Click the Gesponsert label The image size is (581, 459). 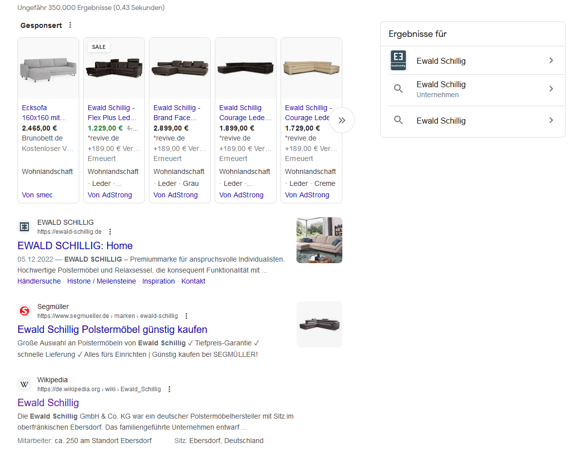point(41,25)
